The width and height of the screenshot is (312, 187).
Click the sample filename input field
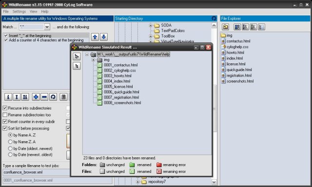(x=36, y=172)
